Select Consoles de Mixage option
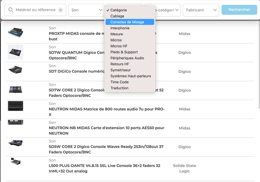 coord(130,22)
